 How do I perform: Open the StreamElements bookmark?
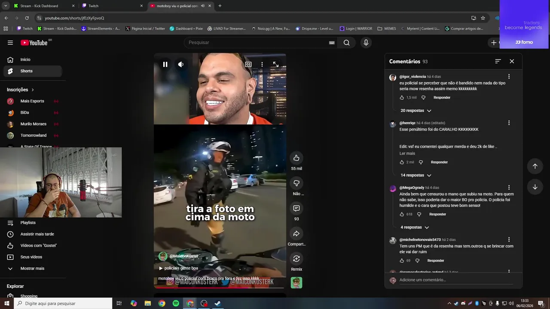point(101,29)
